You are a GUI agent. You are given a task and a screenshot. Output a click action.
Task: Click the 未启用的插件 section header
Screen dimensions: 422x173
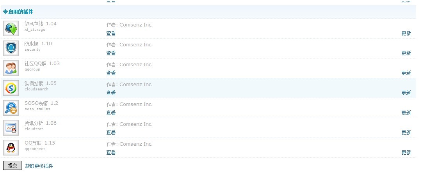point(18,12)
